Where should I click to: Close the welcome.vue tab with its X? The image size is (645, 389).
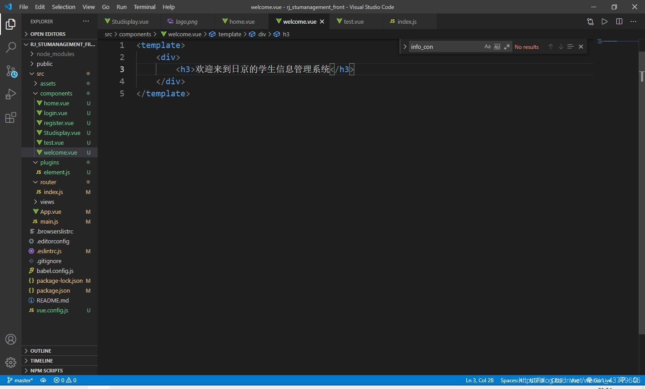[x=322, y=22]
